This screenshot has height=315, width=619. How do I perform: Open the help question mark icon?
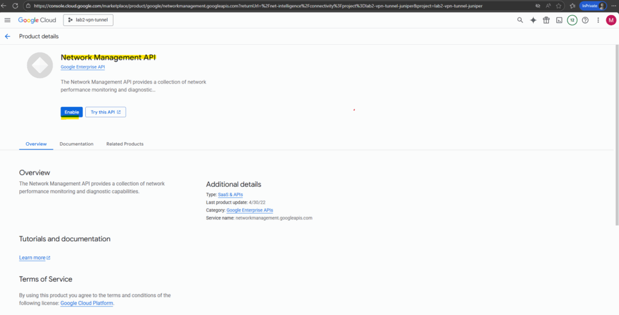(585, 20)
